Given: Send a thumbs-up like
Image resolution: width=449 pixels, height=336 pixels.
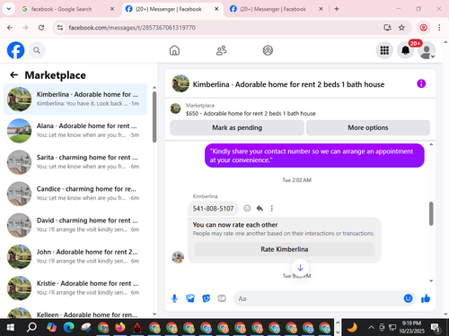Looking at the screenshot, I should (x=426, y=298).
